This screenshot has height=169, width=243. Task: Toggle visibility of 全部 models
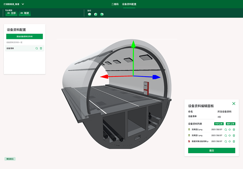(x=11, y=13)
